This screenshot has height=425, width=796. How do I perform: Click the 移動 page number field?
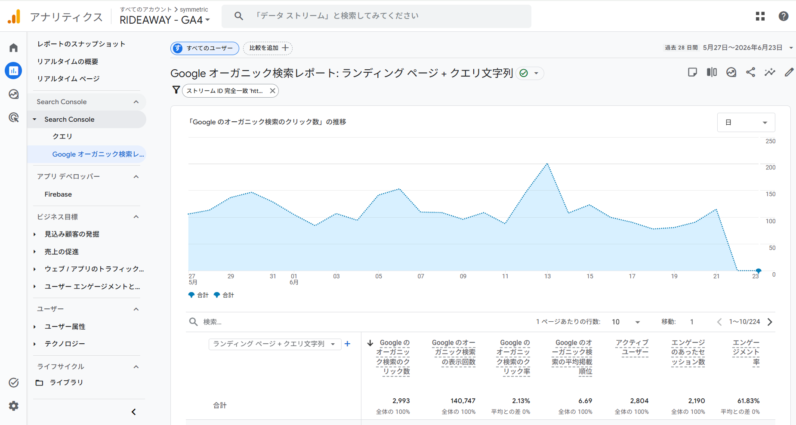[692, 322]
